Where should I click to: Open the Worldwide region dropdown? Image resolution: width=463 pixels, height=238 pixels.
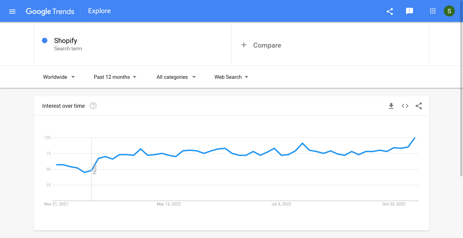point(59,77)
